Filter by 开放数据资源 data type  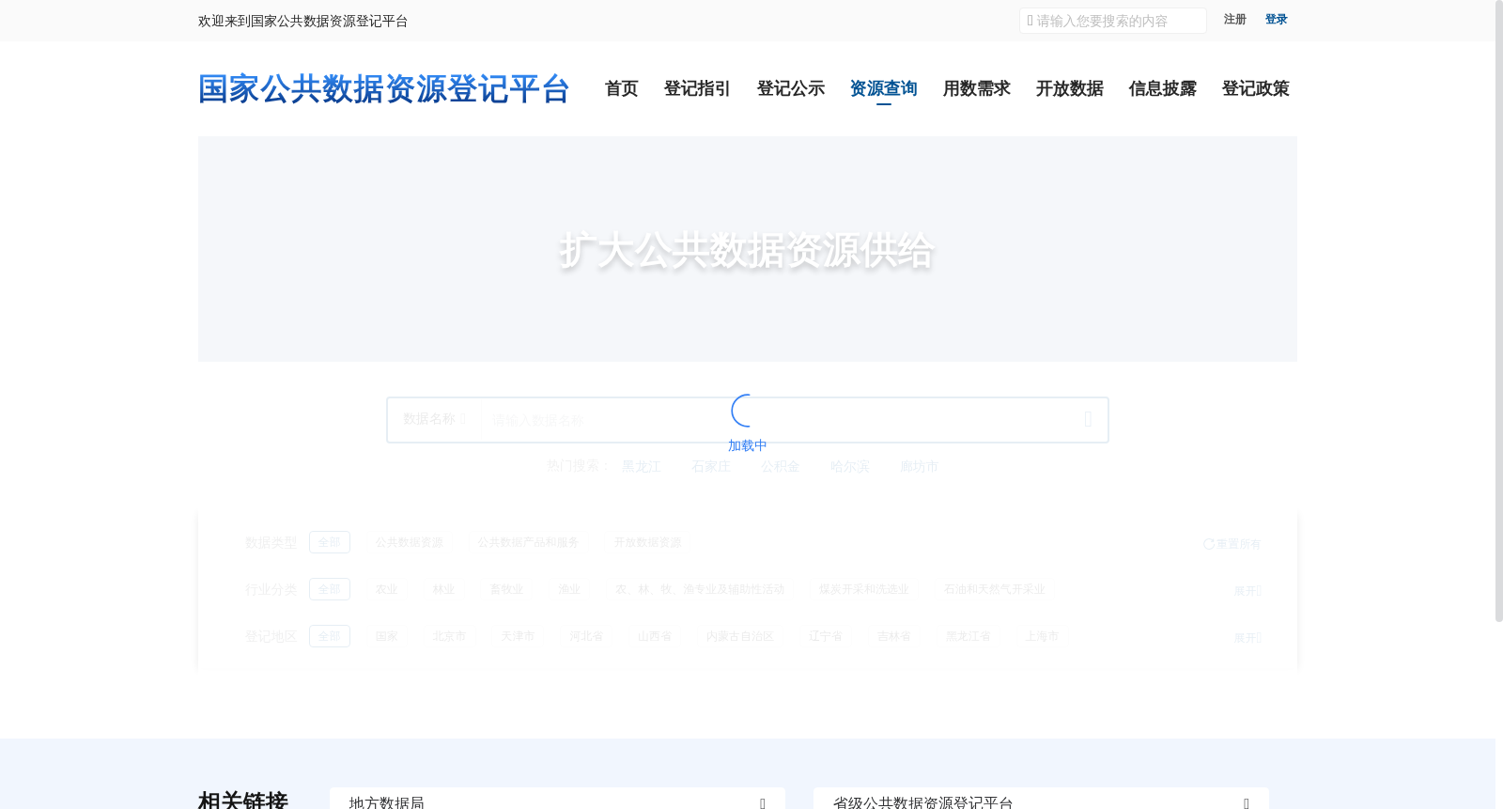647,542
